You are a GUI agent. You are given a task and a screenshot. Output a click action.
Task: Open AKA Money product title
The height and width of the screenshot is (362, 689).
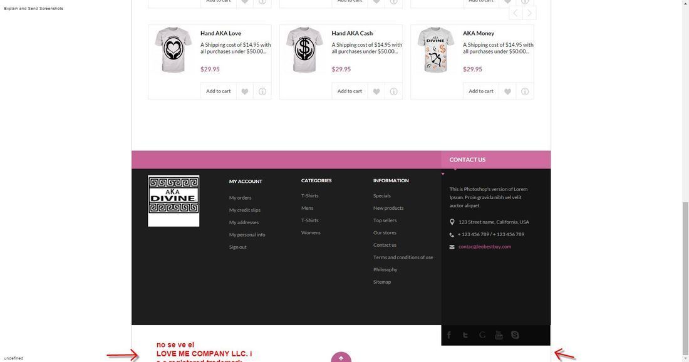click(479, 33)
